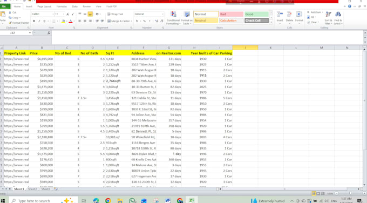
Task: Switch to the Page Layout tab
Action: tap(44, 6)
